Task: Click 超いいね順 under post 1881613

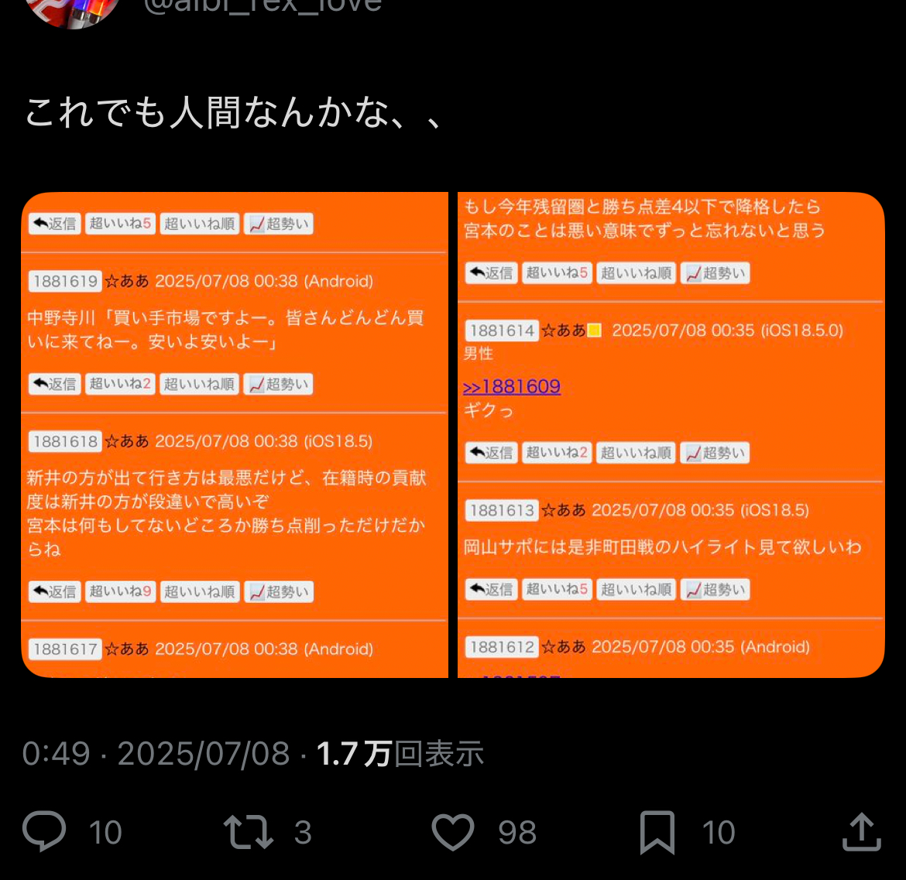Action: (x=636, y=590)
